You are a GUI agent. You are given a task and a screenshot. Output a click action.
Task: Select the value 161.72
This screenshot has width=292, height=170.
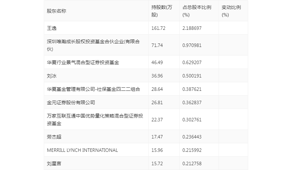coord(158,28)
